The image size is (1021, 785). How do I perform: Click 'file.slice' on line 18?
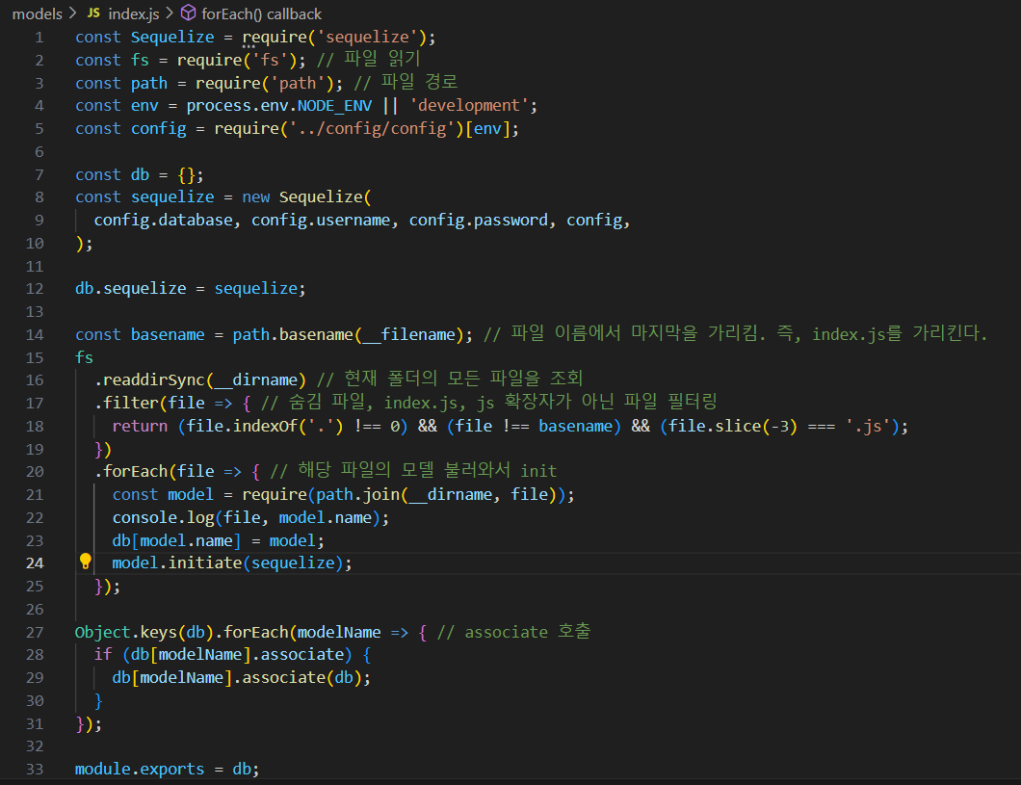[x=715, y=426]
